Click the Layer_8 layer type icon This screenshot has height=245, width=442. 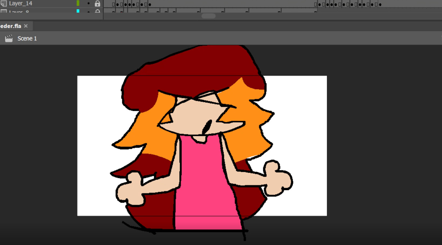(x=4, y=11)
